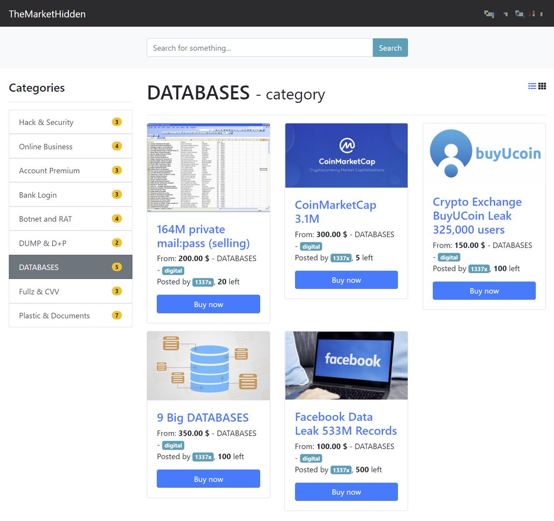This screenshot has width=554, height=521.
Task: Click Buy now for 164M mail:pass
Action: coord(208,304)
